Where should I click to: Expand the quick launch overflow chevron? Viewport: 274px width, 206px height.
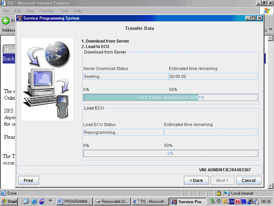pyautogui.click(x=50, y=201)
